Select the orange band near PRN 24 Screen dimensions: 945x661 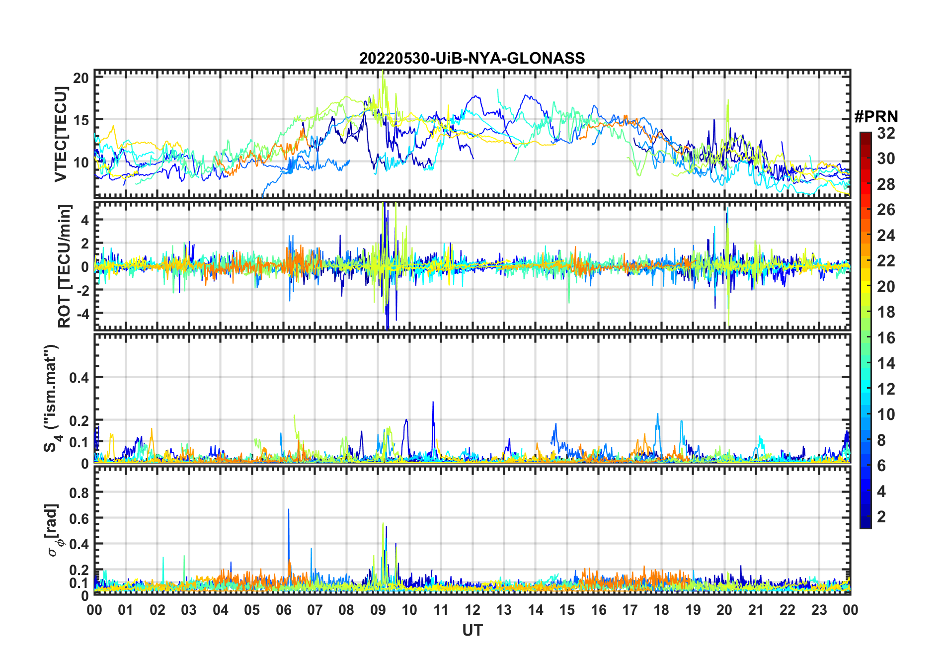pyautogui.click(x=866, y=235)
